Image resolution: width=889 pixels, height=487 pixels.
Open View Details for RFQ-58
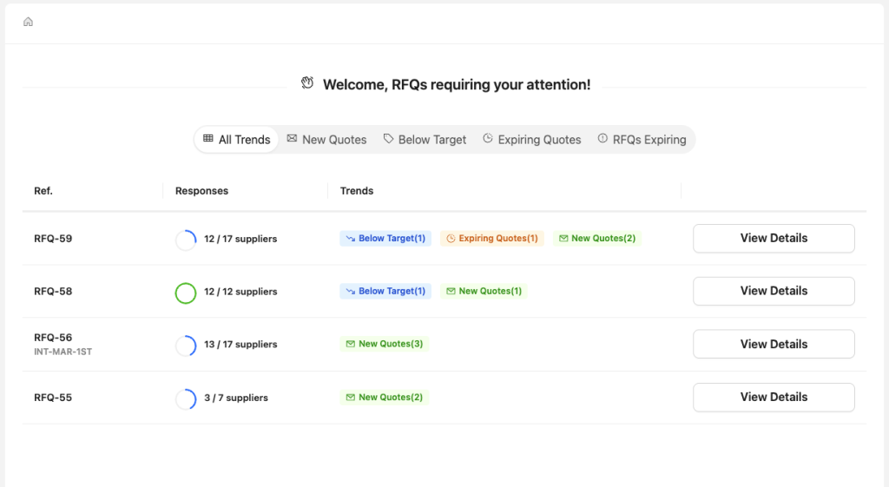tap(774, 292)
